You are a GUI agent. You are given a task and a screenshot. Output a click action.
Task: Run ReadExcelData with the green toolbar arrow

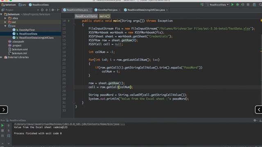pyautogui.click(x=233, y=4)
